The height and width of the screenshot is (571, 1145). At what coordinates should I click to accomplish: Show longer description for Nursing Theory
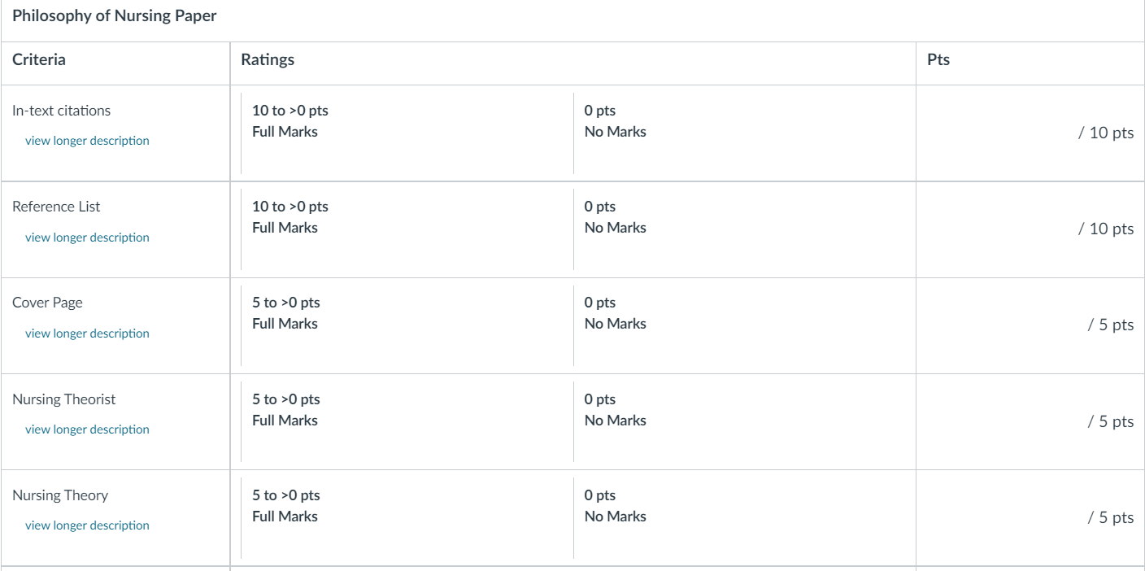coord(87,525)
